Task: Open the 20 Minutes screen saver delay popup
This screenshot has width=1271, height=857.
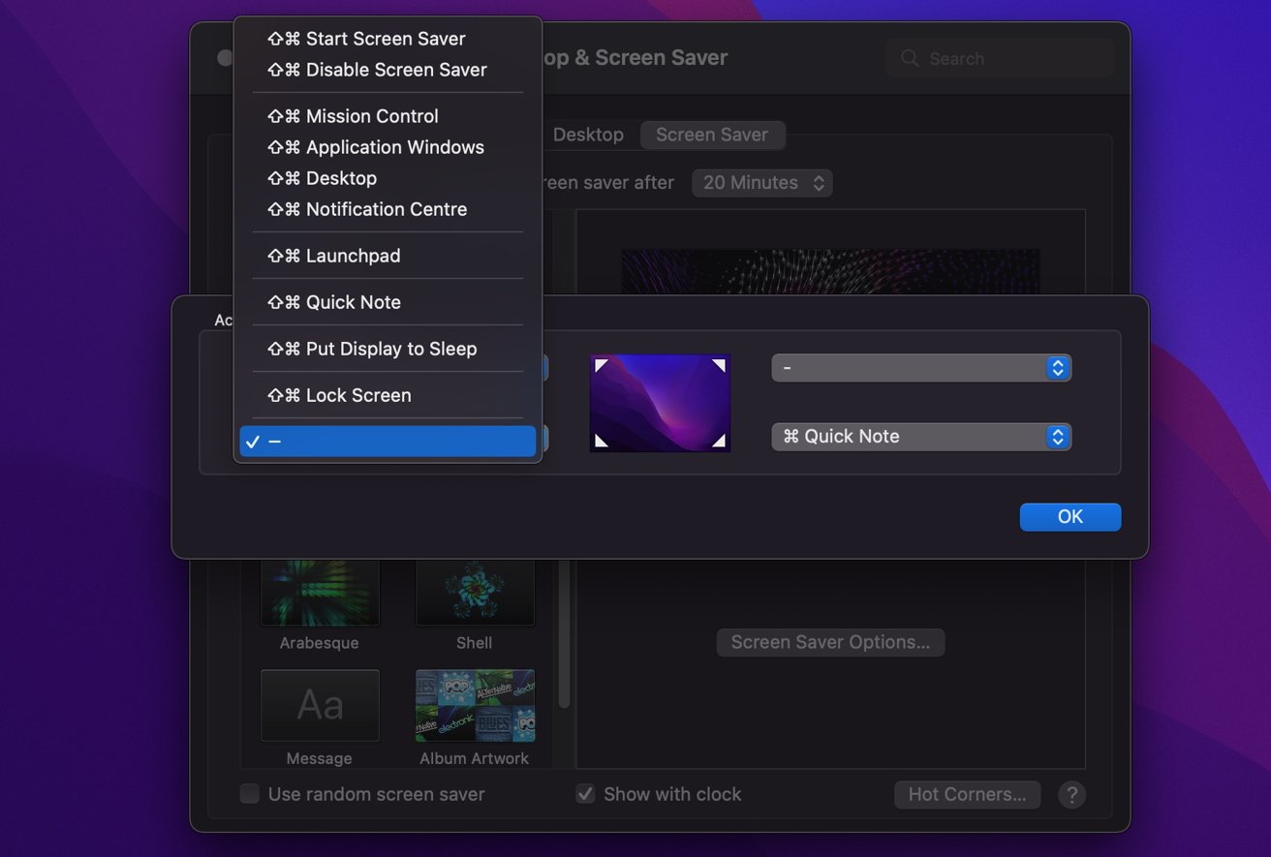Action: (x=762, y=183)
